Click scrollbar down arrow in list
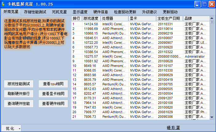Screen dimensions: 216x132 [212, 117]
